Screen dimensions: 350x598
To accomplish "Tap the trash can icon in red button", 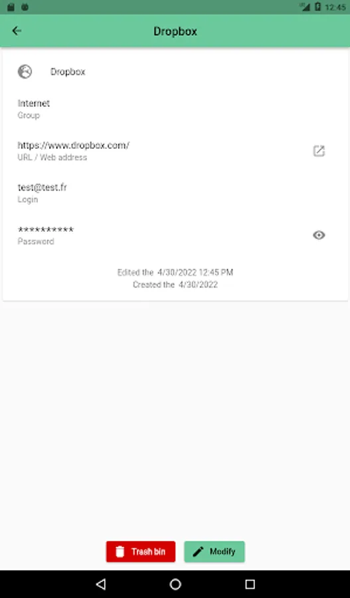I will (x=120, y=551).
